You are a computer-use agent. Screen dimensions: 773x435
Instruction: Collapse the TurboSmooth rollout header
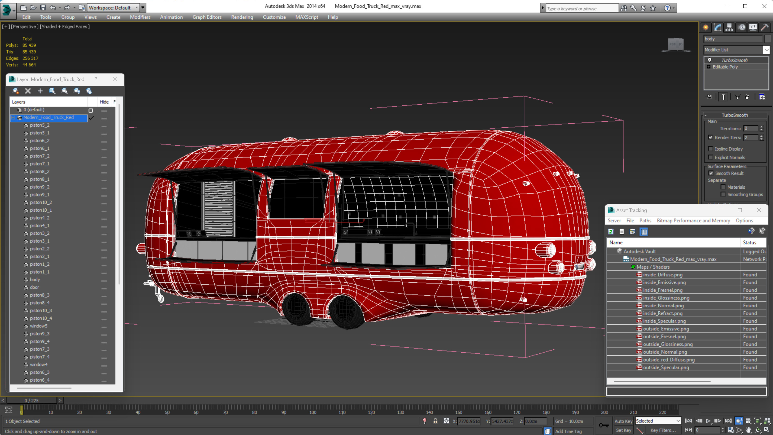(735, 115)
